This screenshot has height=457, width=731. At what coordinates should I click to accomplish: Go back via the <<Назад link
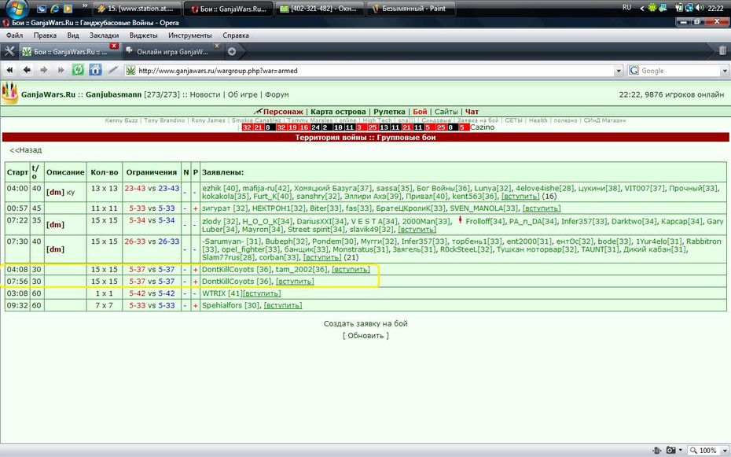point(26,150)
